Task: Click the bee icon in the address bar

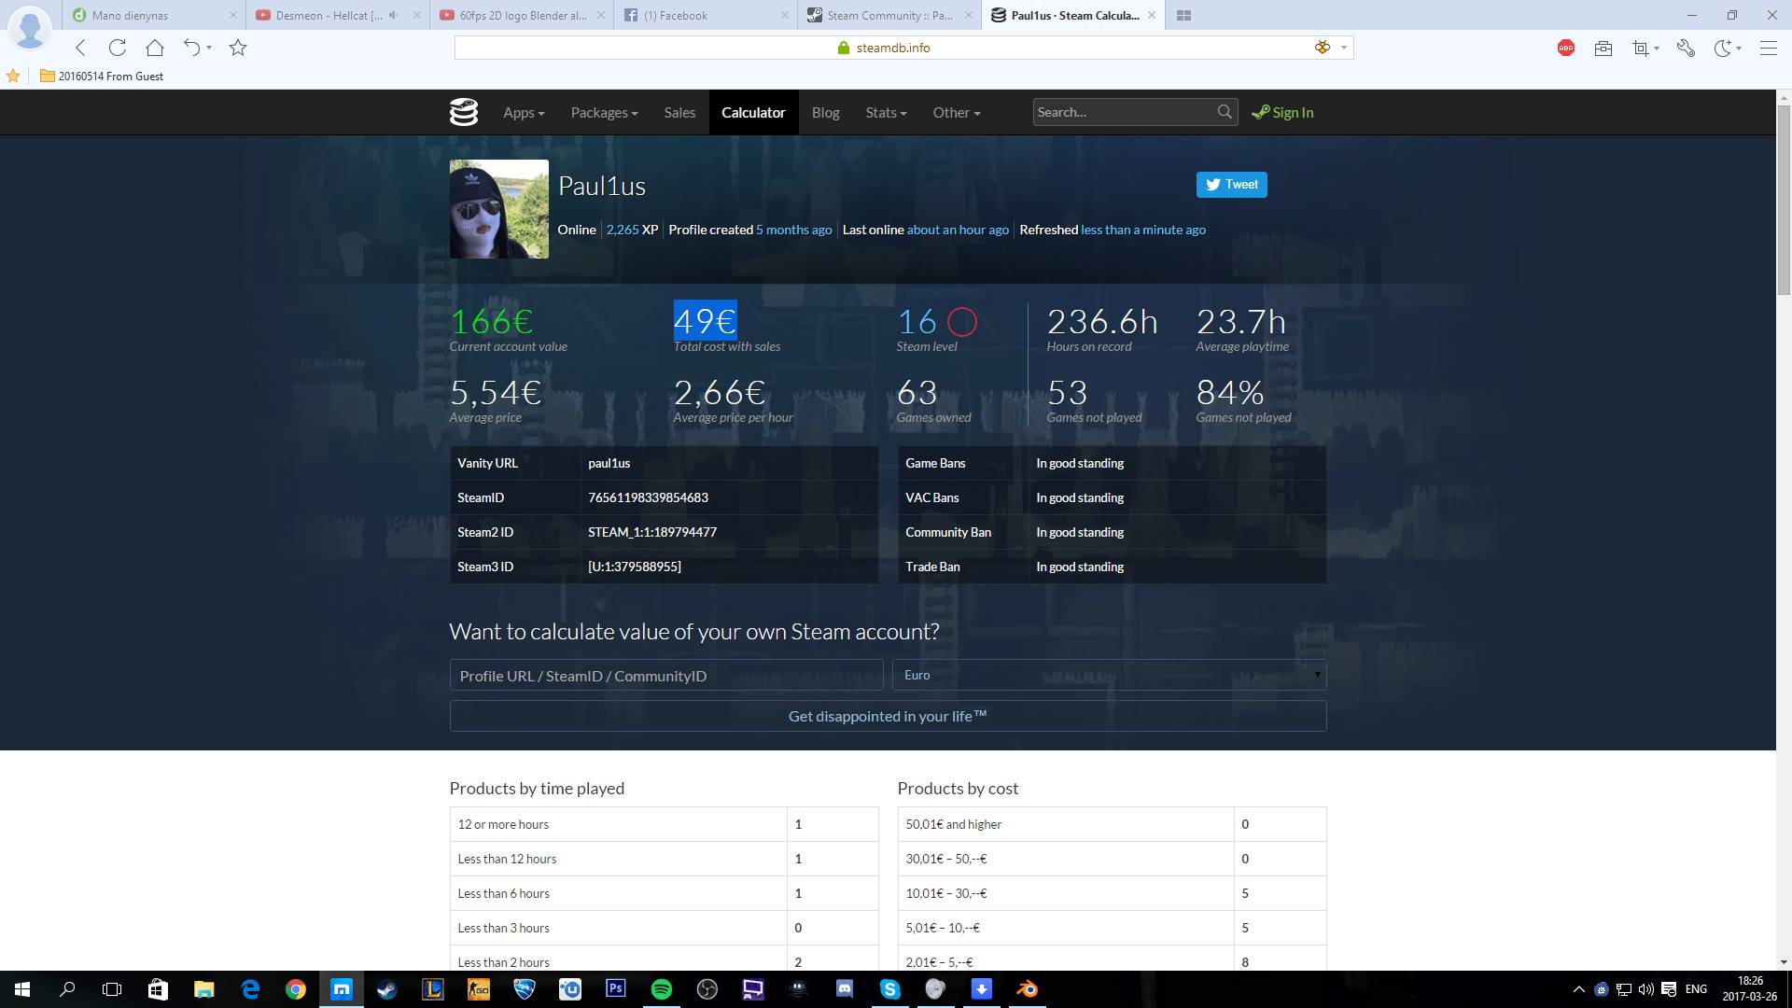Action: tap(1323, 48)
